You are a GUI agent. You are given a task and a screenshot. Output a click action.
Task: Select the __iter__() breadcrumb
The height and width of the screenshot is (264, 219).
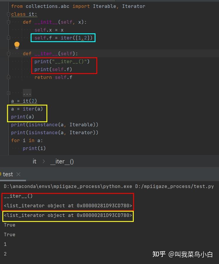click(62, 161)
